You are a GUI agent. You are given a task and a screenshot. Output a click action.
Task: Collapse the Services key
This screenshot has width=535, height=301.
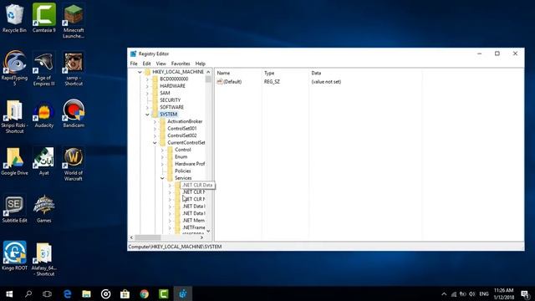(x=162, y=178)
